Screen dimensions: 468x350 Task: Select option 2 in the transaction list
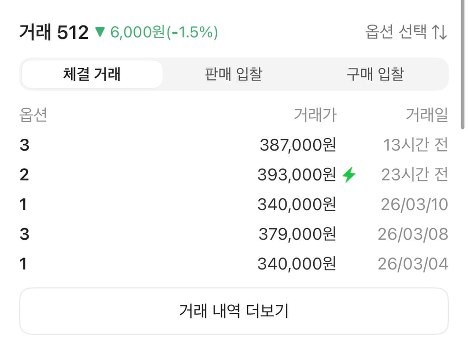pyautogui.click(x=25, y=174)
